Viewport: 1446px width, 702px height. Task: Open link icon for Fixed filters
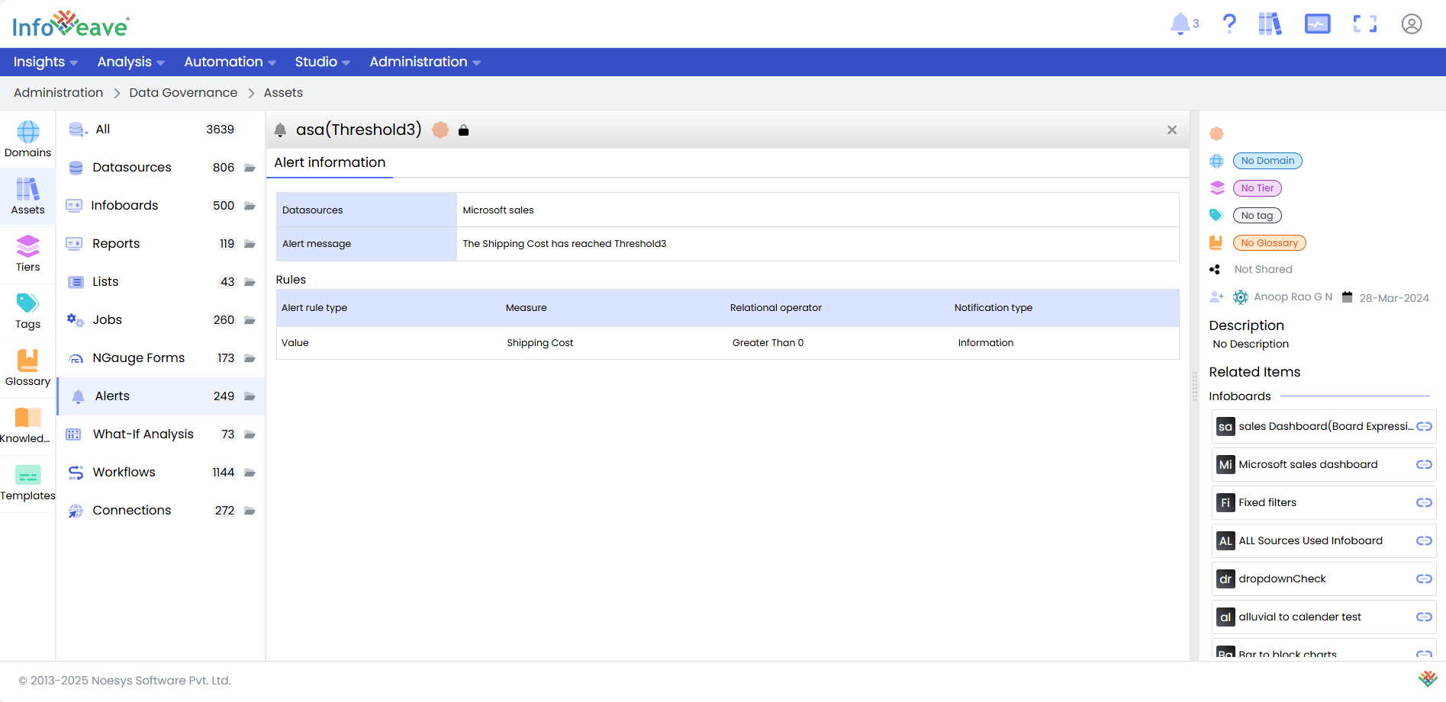pyautogui.click(x=1424, y=502)
